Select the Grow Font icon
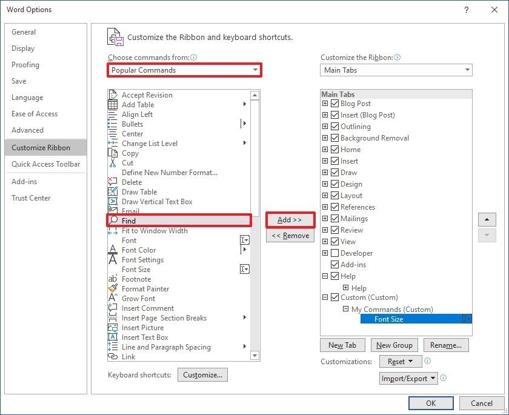Image resolution: width=509 pixels, height=415 pixels. (113, 298)
